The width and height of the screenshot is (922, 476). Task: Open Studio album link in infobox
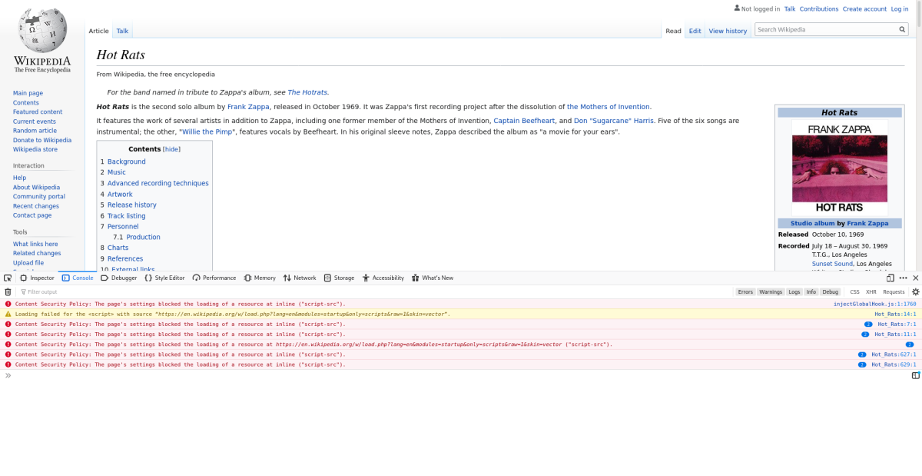click(x=812, y=224)
